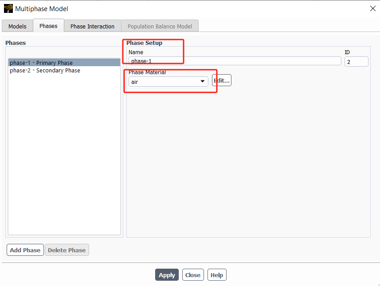Click the Close button at bottom
This screenshot has height=286, width=380.
click(x=193, y=275)
